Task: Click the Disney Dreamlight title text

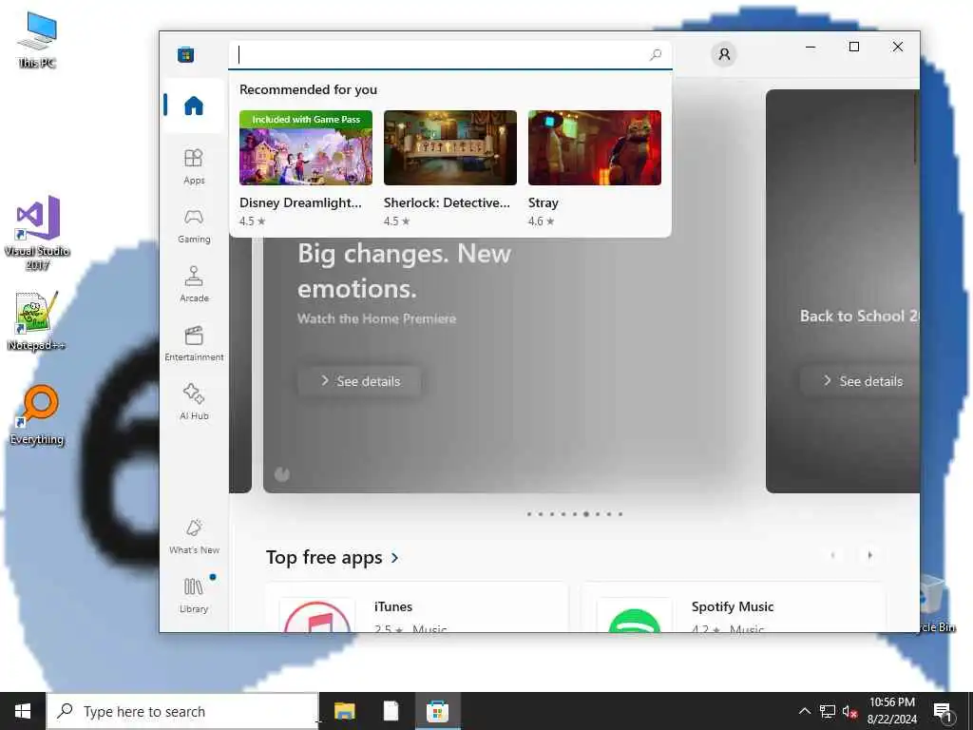Action: [300, 203]
